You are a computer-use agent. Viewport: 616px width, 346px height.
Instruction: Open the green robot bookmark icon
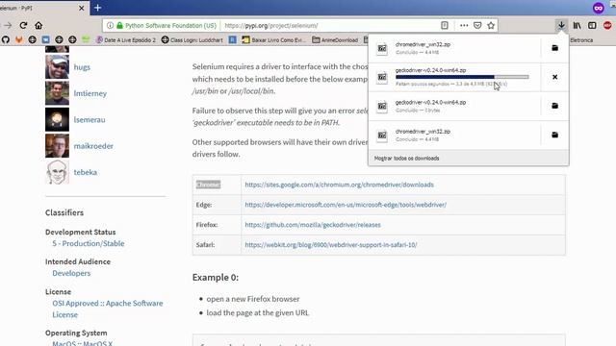pyautogui.click(x=86, y=39)
